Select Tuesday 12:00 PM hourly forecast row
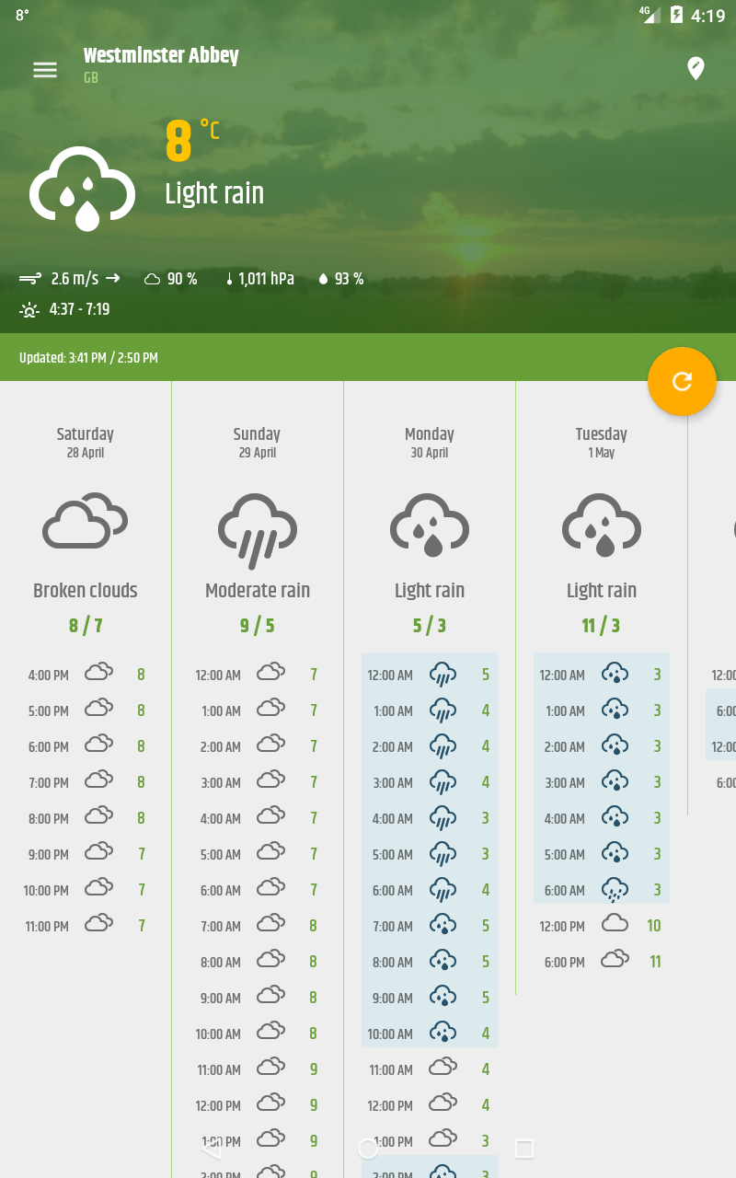Viewport: 736px width, 1178px height. tap(601, 926)
